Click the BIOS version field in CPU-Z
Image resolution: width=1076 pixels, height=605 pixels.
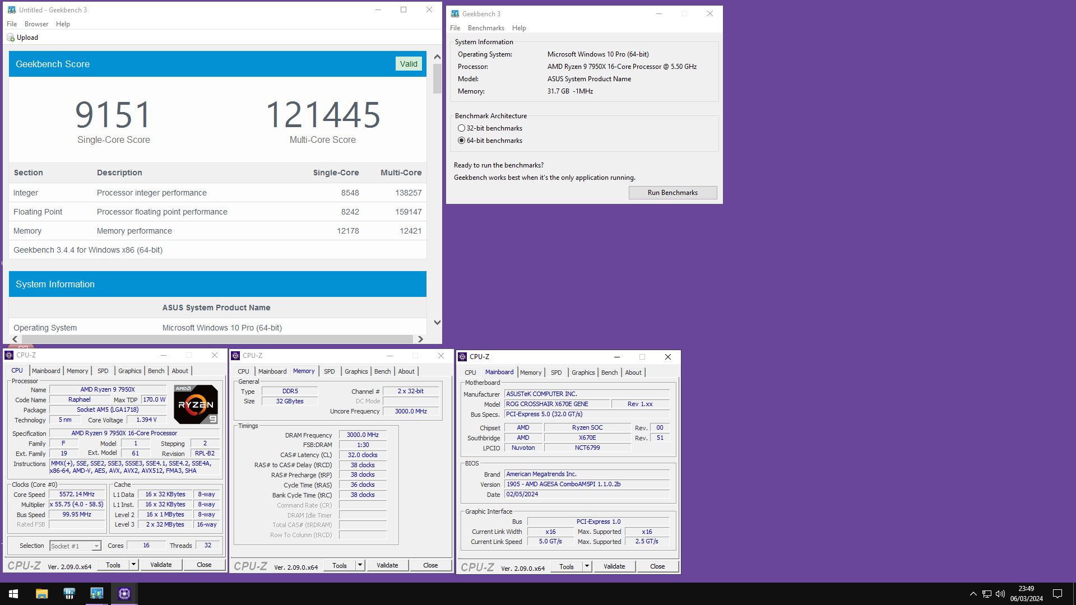tap(587, 485)
